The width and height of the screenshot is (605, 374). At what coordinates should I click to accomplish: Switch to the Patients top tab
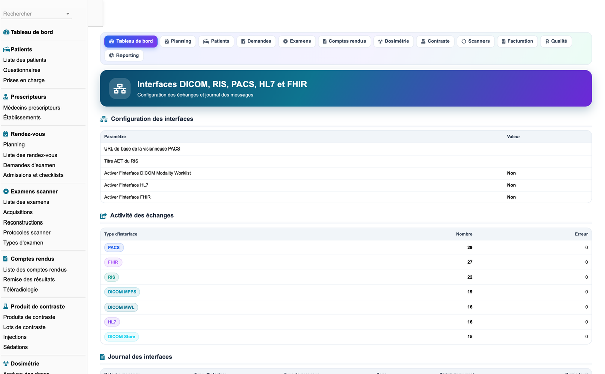coord(216,41)
